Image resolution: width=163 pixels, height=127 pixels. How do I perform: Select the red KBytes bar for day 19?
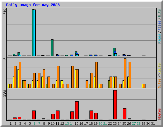(96, 116)
